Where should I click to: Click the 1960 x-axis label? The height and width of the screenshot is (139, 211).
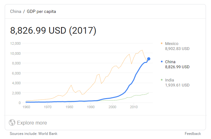(x=26, y=107)
